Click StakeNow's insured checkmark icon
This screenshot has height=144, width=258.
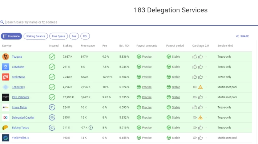tap(52, 77)
